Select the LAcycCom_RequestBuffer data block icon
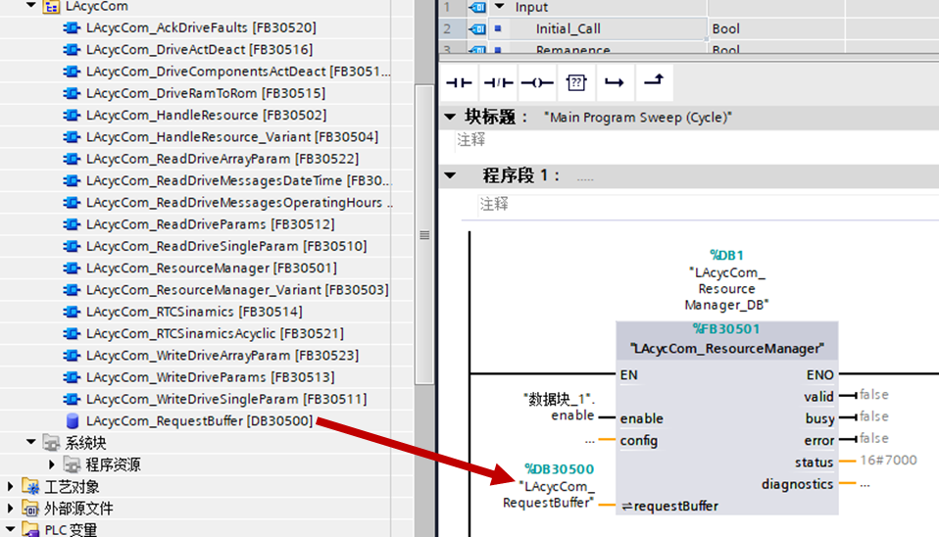 (x=73, y=421)
